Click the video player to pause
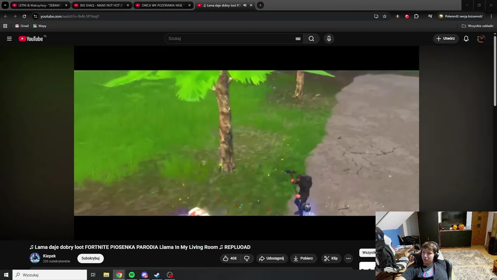 pyautogui.click(x=246, y=143)
